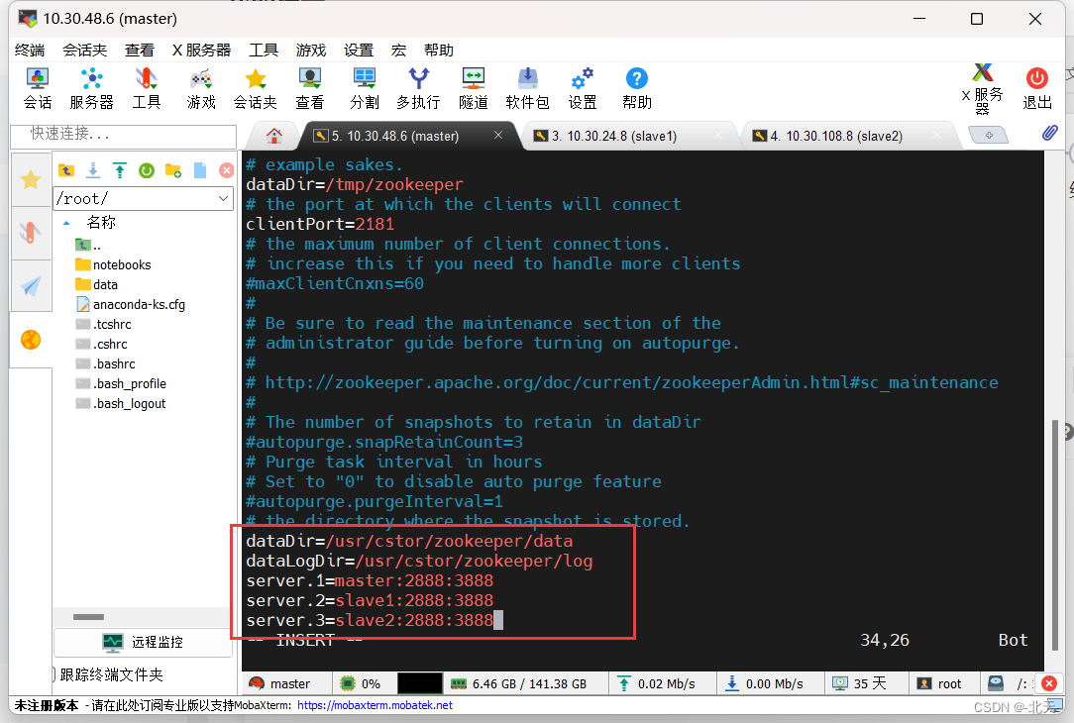Click the terminal vertical scrollbar

click(x=1055, y=534)
